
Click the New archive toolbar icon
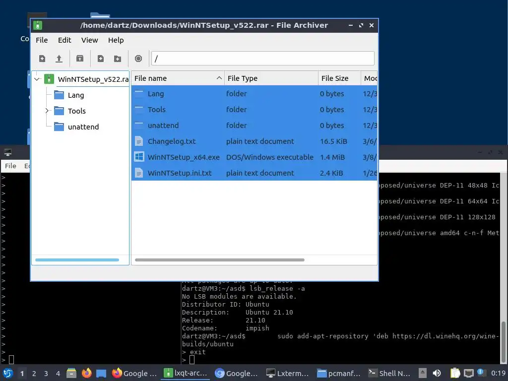pyautogui.click(x=42, y=59)
